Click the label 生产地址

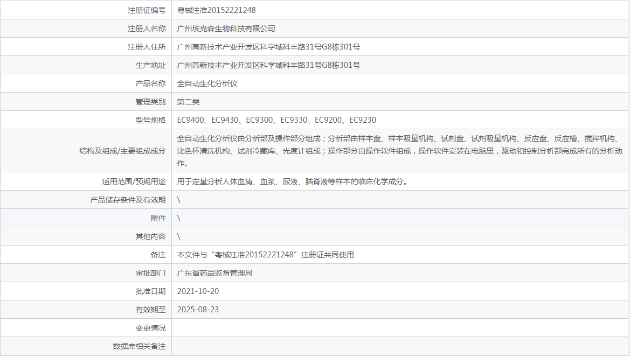(x=151, y=65)
